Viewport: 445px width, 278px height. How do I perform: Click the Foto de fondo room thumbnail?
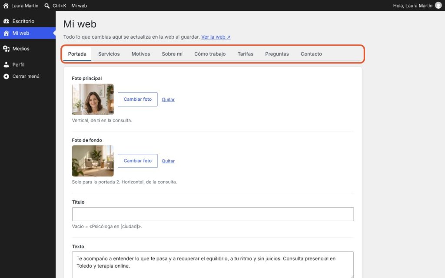(93, 161)
